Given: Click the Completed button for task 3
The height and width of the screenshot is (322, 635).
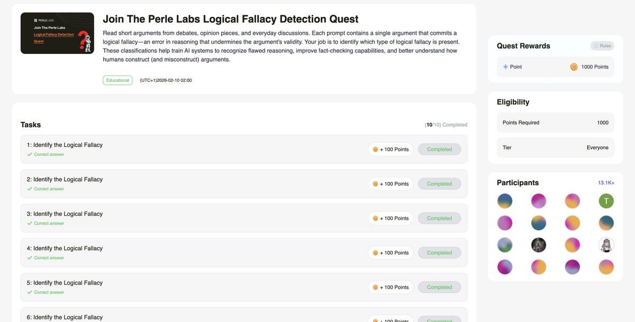Looking at the screenshot, I should click(x=439, y=218).
